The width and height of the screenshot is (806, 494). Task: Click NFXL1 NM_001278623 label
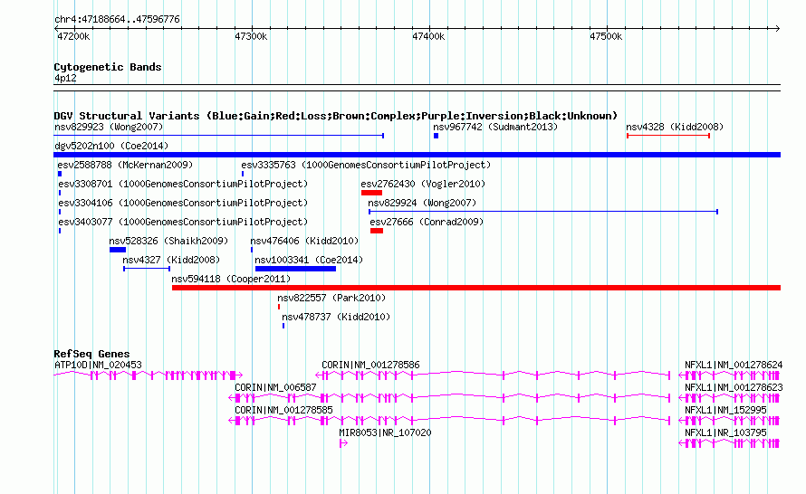click(x=734, y=388)
